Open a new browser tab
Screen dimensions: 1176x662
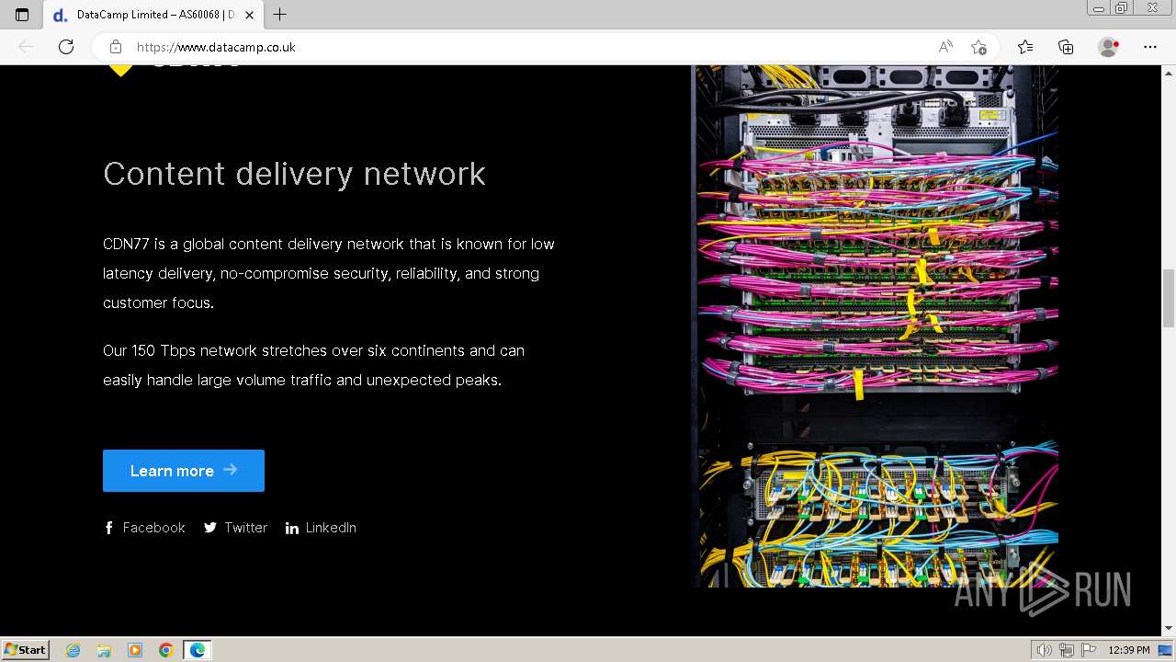coord(280,15)
